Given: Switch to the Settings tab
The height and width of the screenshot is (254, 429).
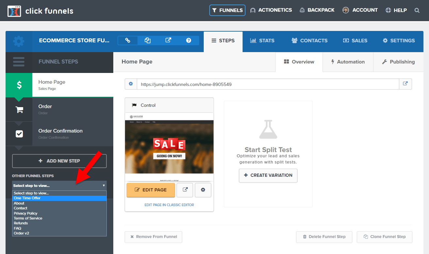Looking at the screenshot, I should pyautogui.click(x=399, y=41).
